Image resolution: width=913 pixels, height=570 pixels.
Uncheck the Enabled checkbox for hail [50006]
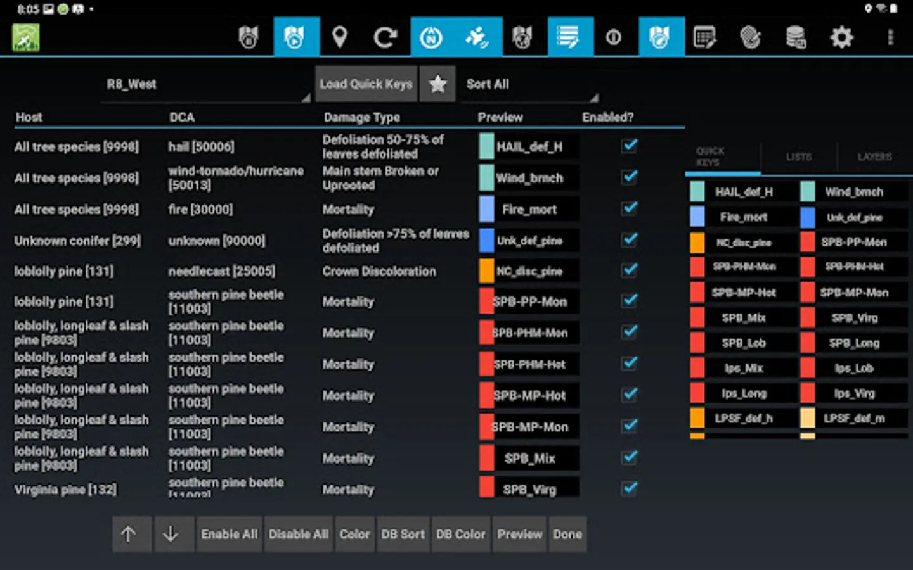click(x=629, y=146)
